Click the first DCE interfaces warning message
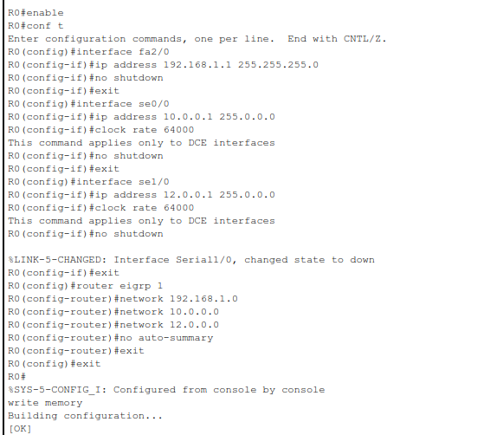The width and height of the screenshot is (484, 435). coord(141,143)
